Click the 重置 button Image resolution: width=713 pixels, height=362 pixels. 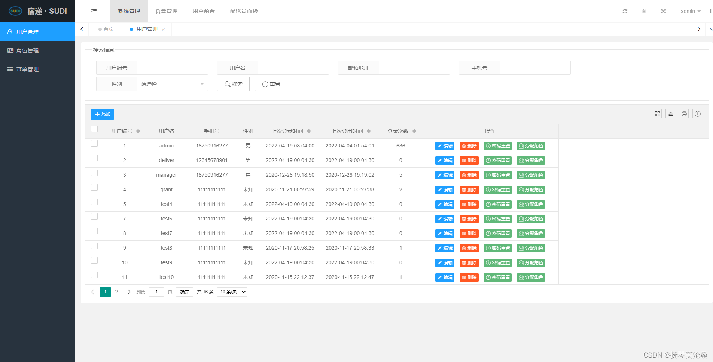tap(271, 84)
